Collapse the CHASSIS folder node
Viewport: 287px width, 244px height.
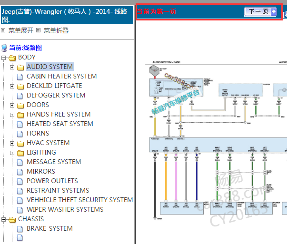click(x=3, y=219)
